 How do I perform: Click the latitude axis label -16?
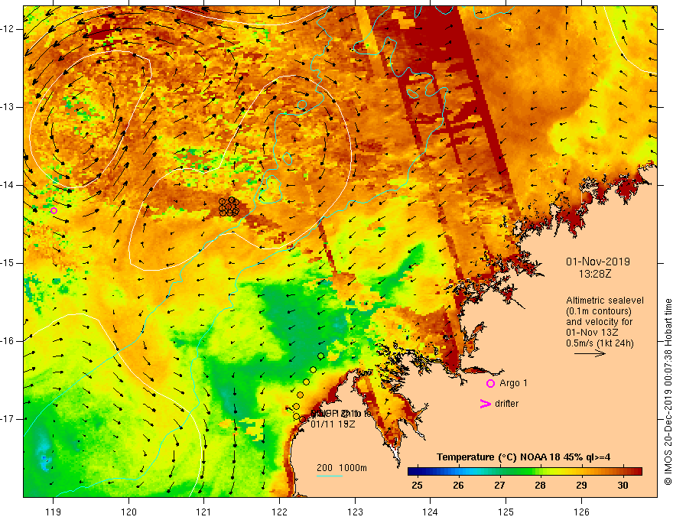tap(8, 341)
